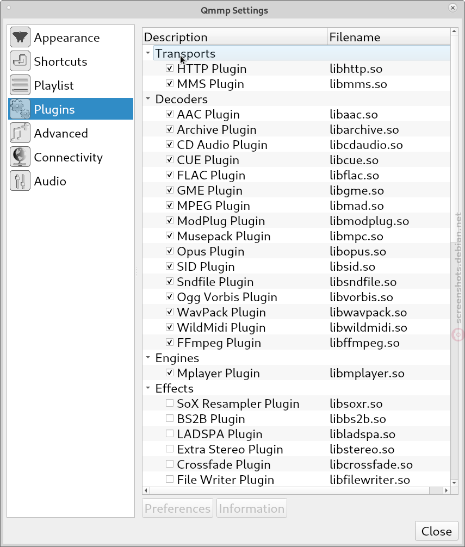Uncheck the GME Plugin
The width and height of the screenshot is (465, 547).
coord(170,190)
